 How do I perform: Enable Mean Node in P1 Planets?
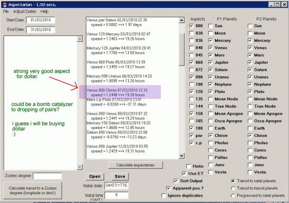coord(210,99)
